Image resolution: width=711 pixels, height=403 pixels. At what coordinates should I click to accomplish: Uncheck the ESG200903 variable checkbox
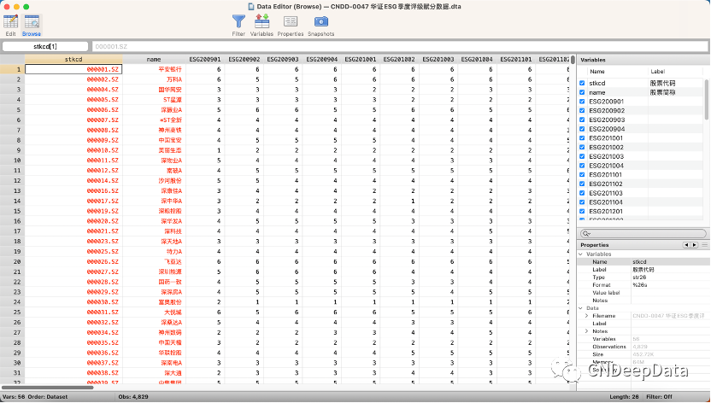coord(582,120)
